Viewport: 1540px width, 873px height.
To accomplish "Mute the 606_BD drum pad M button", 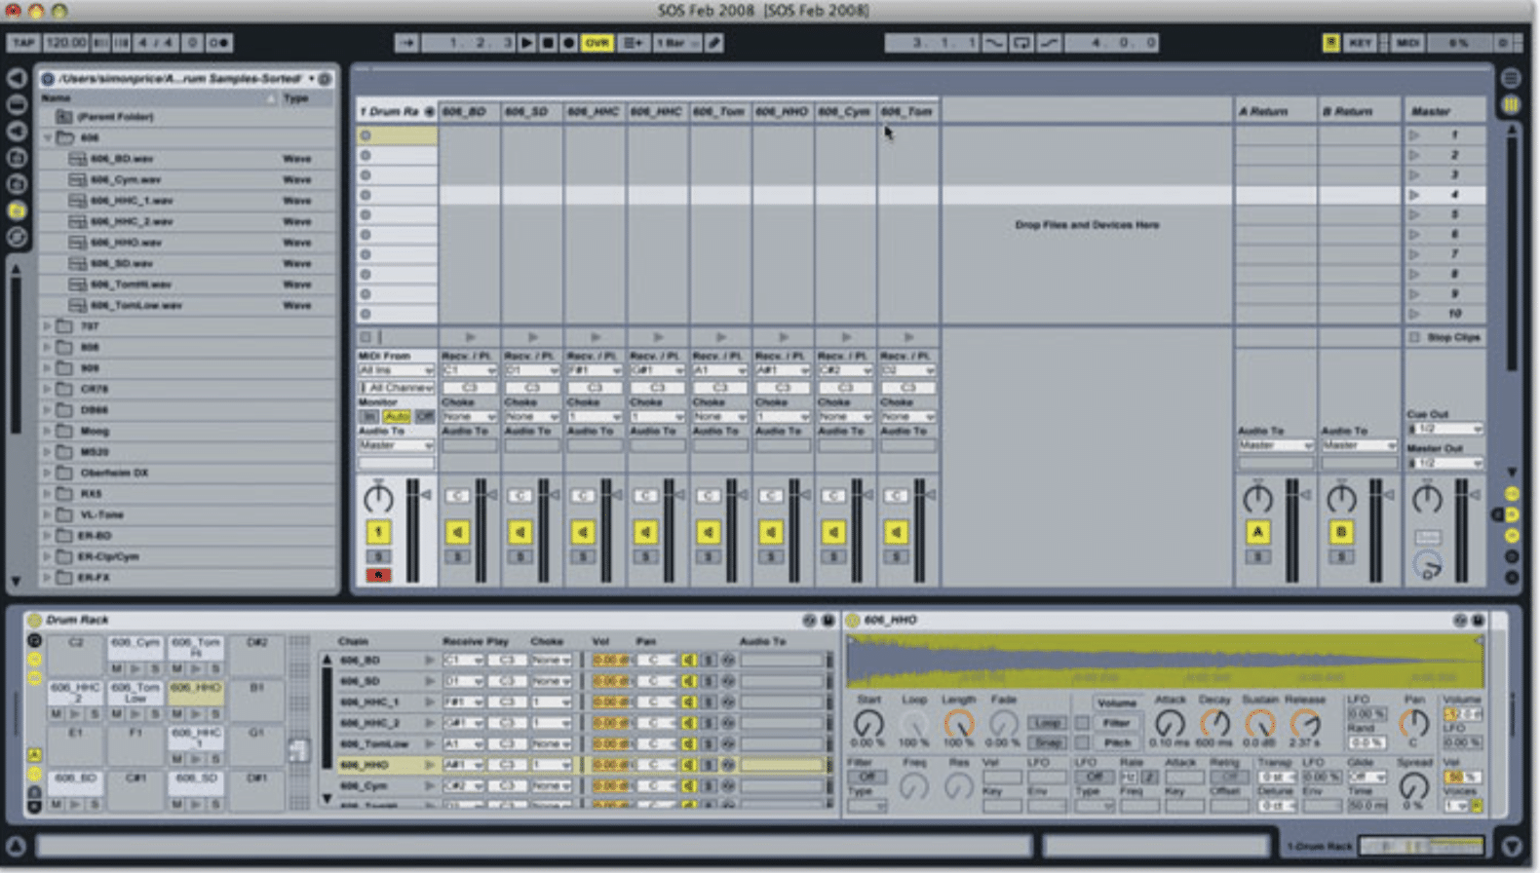I will coord(57,804).
